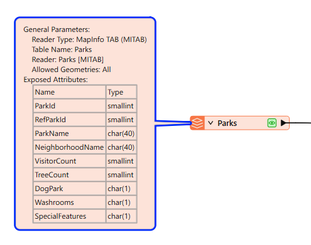Collapse the Parks feature type chevron
Viewport: 311px width, 245px height.
coord(210,123)
